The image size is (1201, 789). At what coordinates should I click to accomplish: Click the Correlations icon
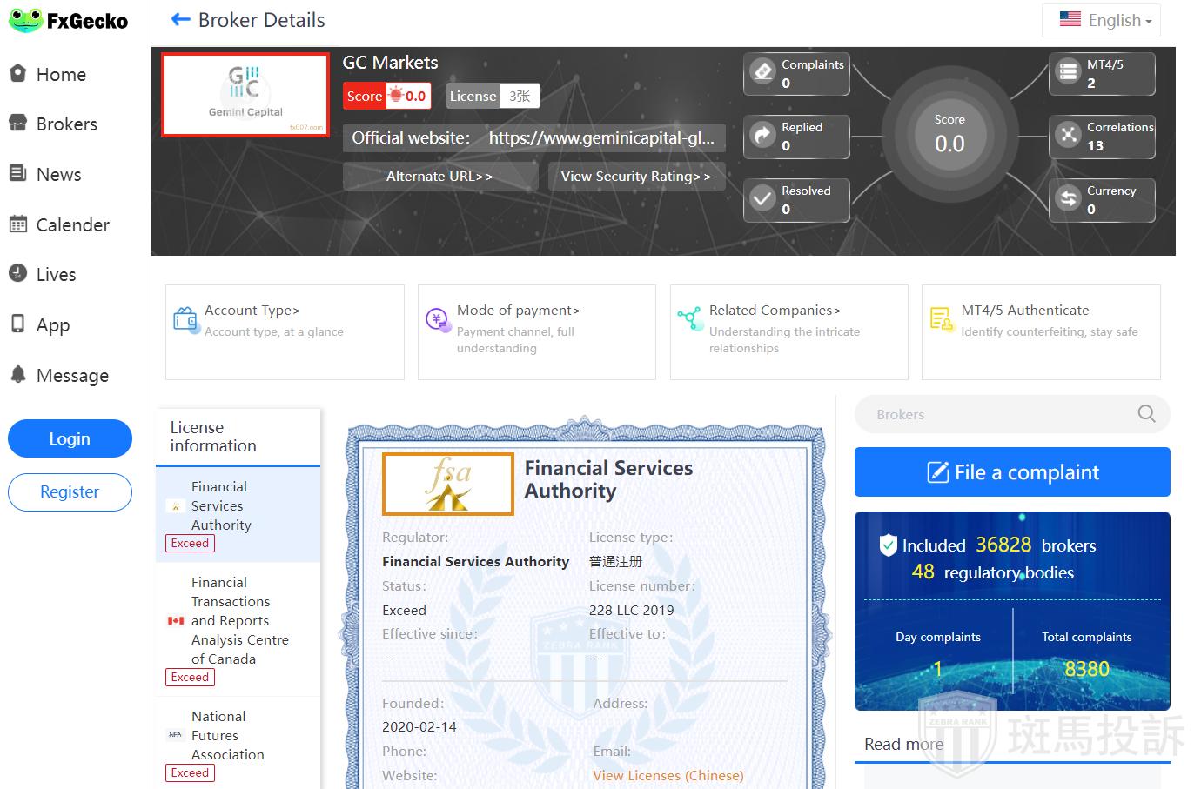(1068, 136)
